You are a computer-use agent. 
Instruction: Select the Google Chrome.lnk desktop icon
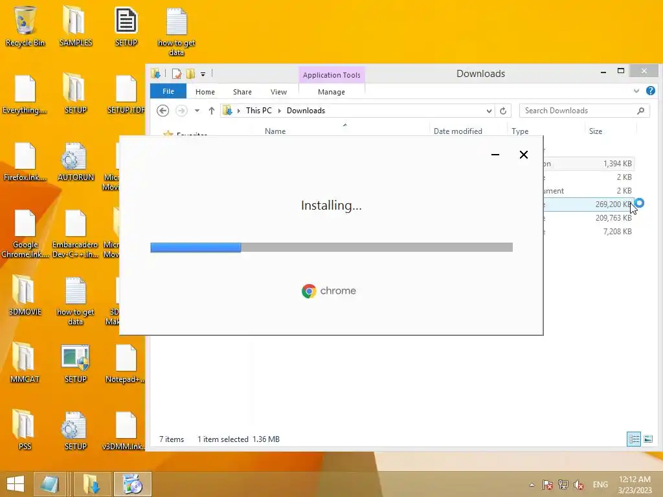tap(25, 234)
